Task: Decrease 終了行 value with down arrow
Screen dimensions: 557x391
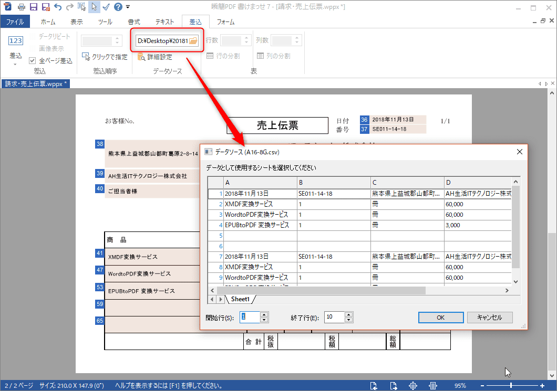Action: (x=348, y=320)
